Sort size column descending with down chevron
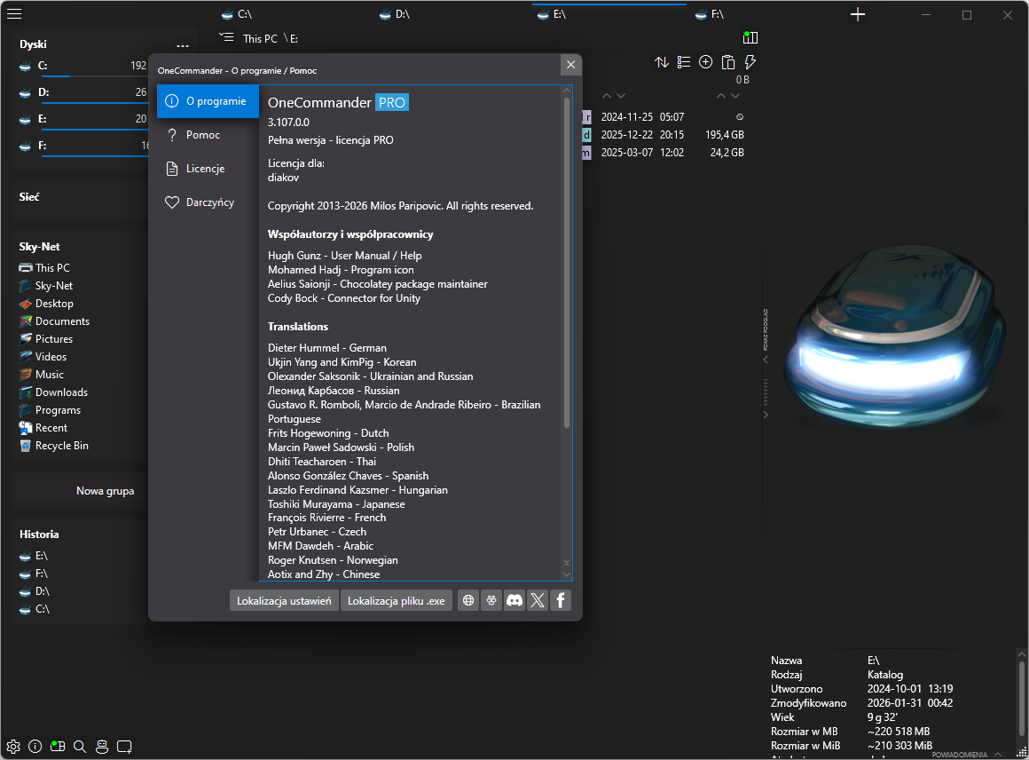This screenshot has height=760, width=1029. click(x=735, y=96)
